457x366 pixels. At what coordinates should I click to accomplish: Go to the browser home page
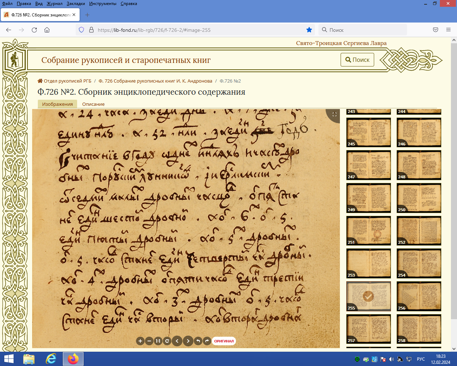pos(47,30)
